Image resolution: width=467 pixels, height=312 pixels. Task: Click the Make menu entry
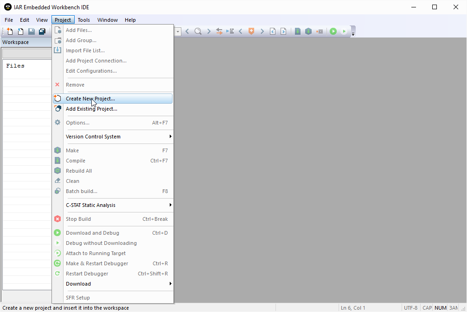click(113, 150)
